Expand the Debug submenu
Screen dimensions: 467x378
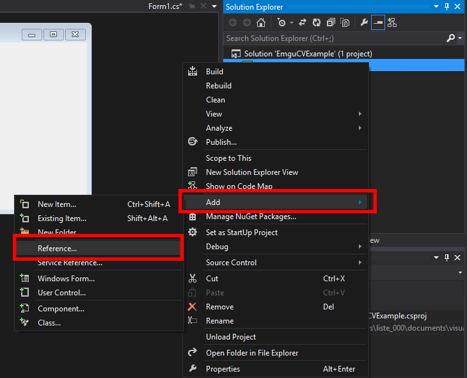click(276, 247)
